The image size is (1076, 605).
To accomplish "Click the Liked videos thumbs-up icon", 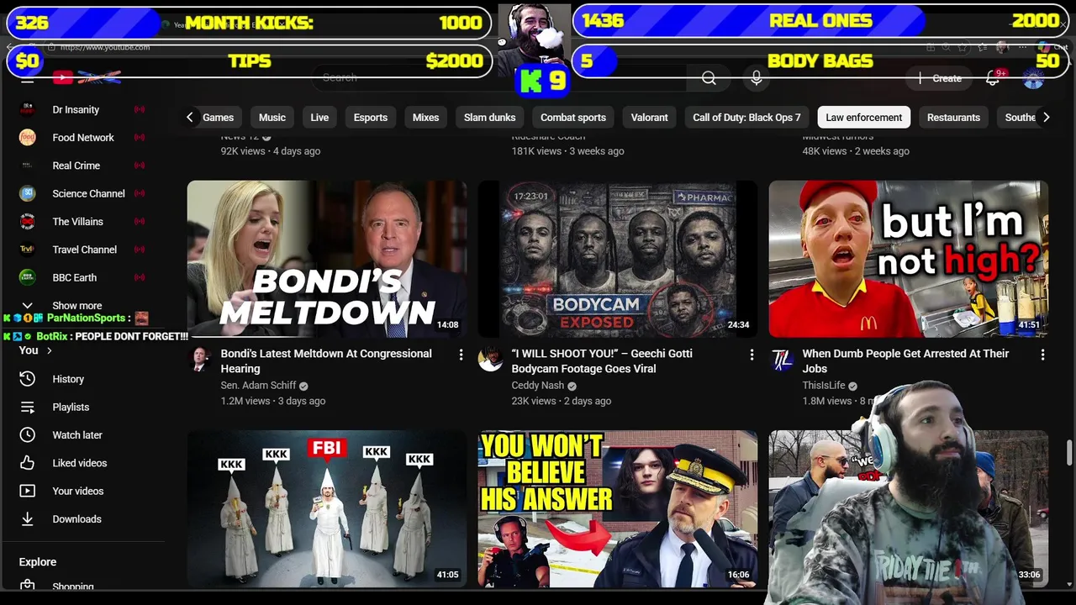I will tap(27, 463).
